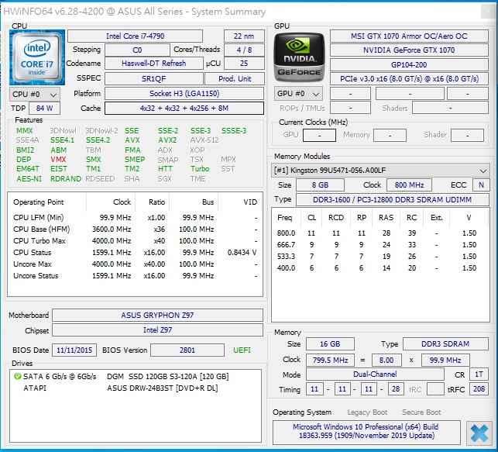Click the memory multiplier 8.00 field
The image size is (498, 452).
[x=386, y=361]
